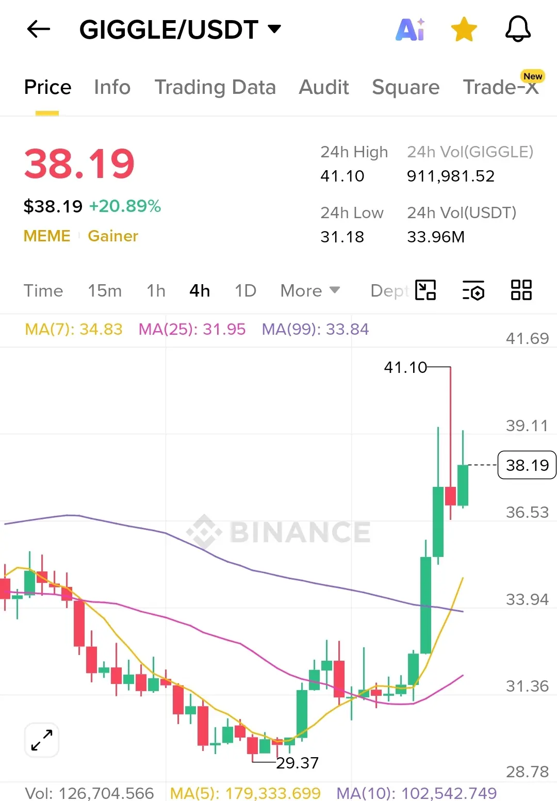The width and height of the screenshot is (557, 801).
Task: Tap the MA(25): 31.95 indicator label
Action: 192,329
